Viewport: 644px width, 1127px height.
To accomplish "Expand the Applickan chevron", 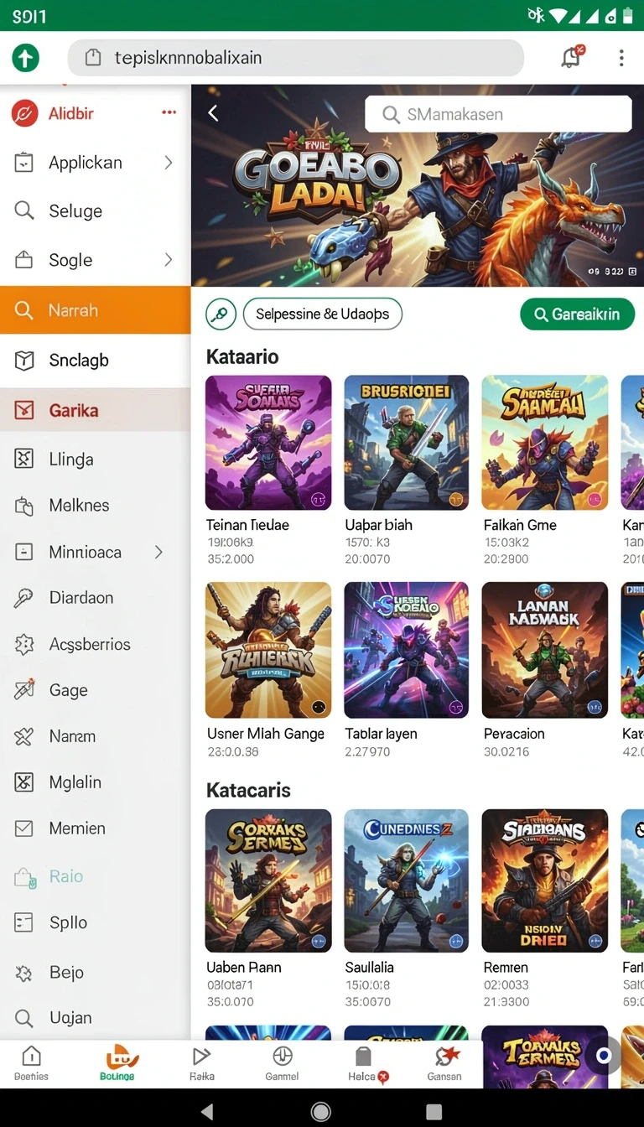I will click(169, 163).
